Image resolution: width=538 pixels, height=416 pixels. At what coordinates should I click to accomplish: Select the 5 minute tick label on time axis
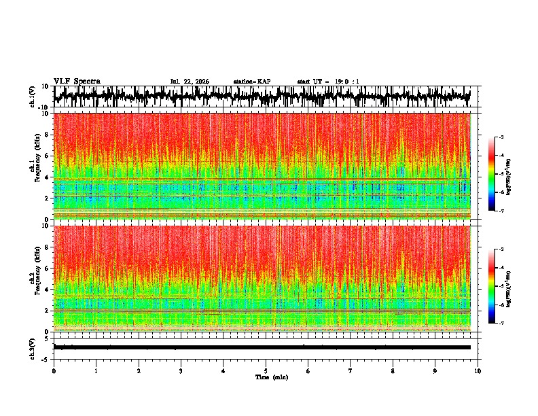tap(266, 371)
